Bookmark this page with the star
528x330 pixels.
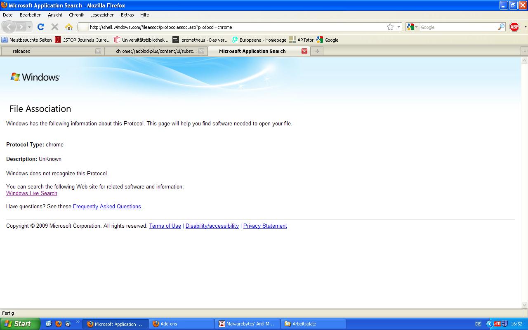click(x=390, y=27)
